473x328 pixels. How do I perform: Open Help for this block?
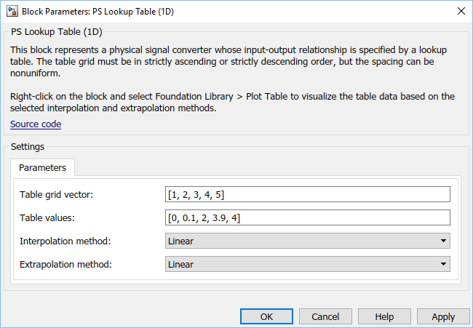[384, 316]
